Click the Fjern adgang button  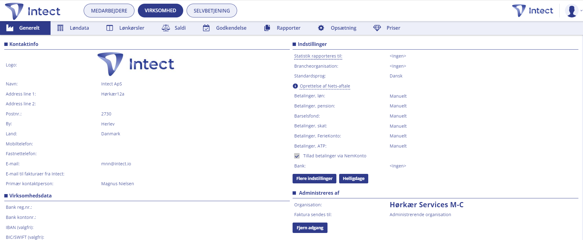[310, 228]
